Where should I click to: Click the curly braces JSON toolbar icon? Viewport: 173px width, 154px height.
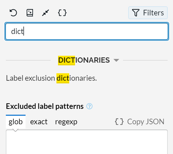click(x=62, y=13)
